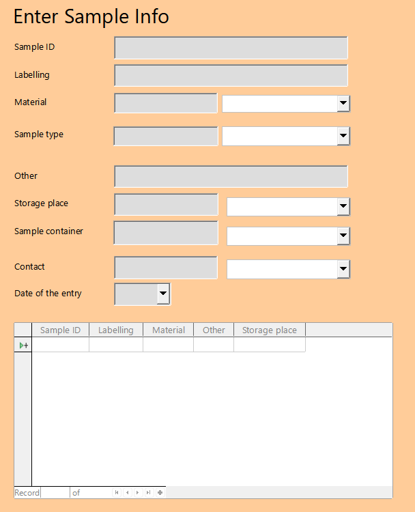
Task: Click the Date of the entry label
Action: click(48, 294)
